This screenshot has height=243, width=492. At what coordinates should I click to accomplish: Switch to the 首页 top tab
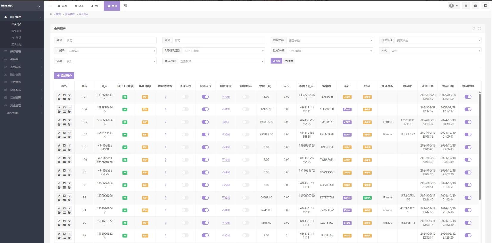click(62, 6)
